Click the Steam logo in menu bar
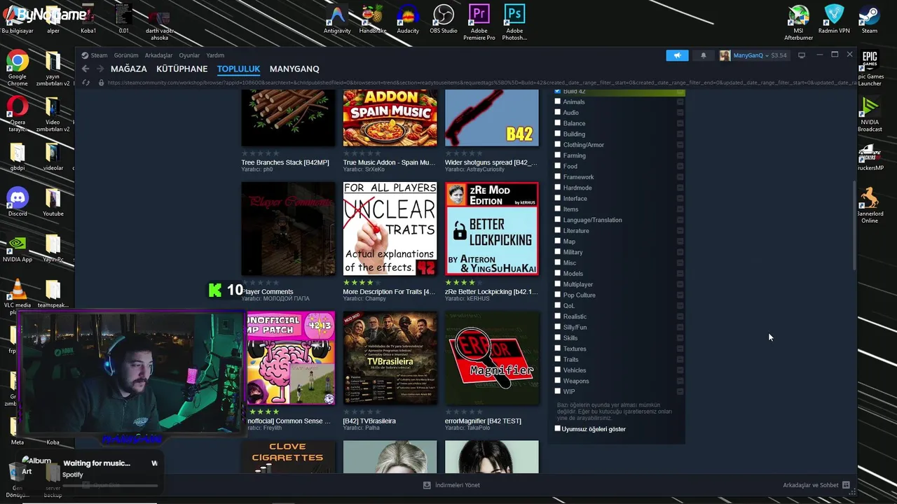 click(85, 55)
